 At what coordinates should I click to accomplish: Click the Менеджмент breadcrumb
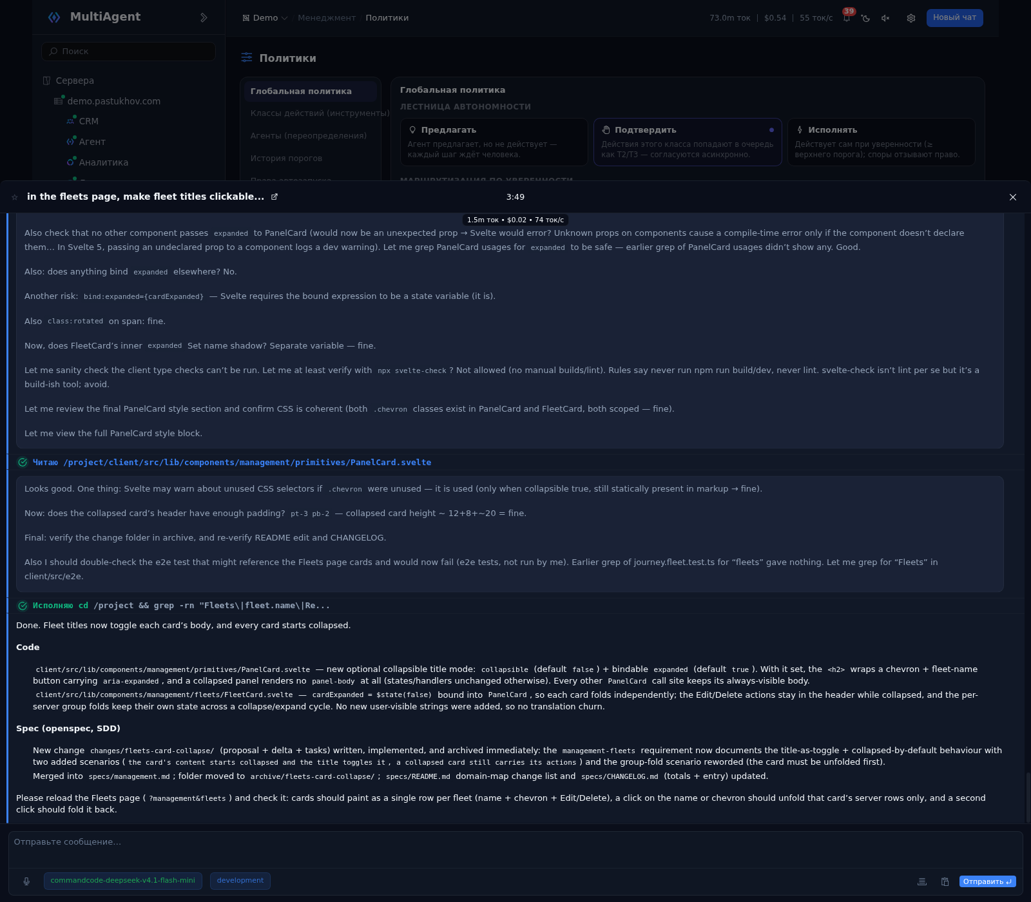point(327,18)
